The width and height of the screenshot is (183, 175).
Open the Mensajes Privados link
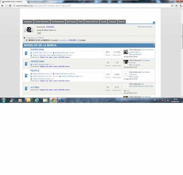pos(145,27)
